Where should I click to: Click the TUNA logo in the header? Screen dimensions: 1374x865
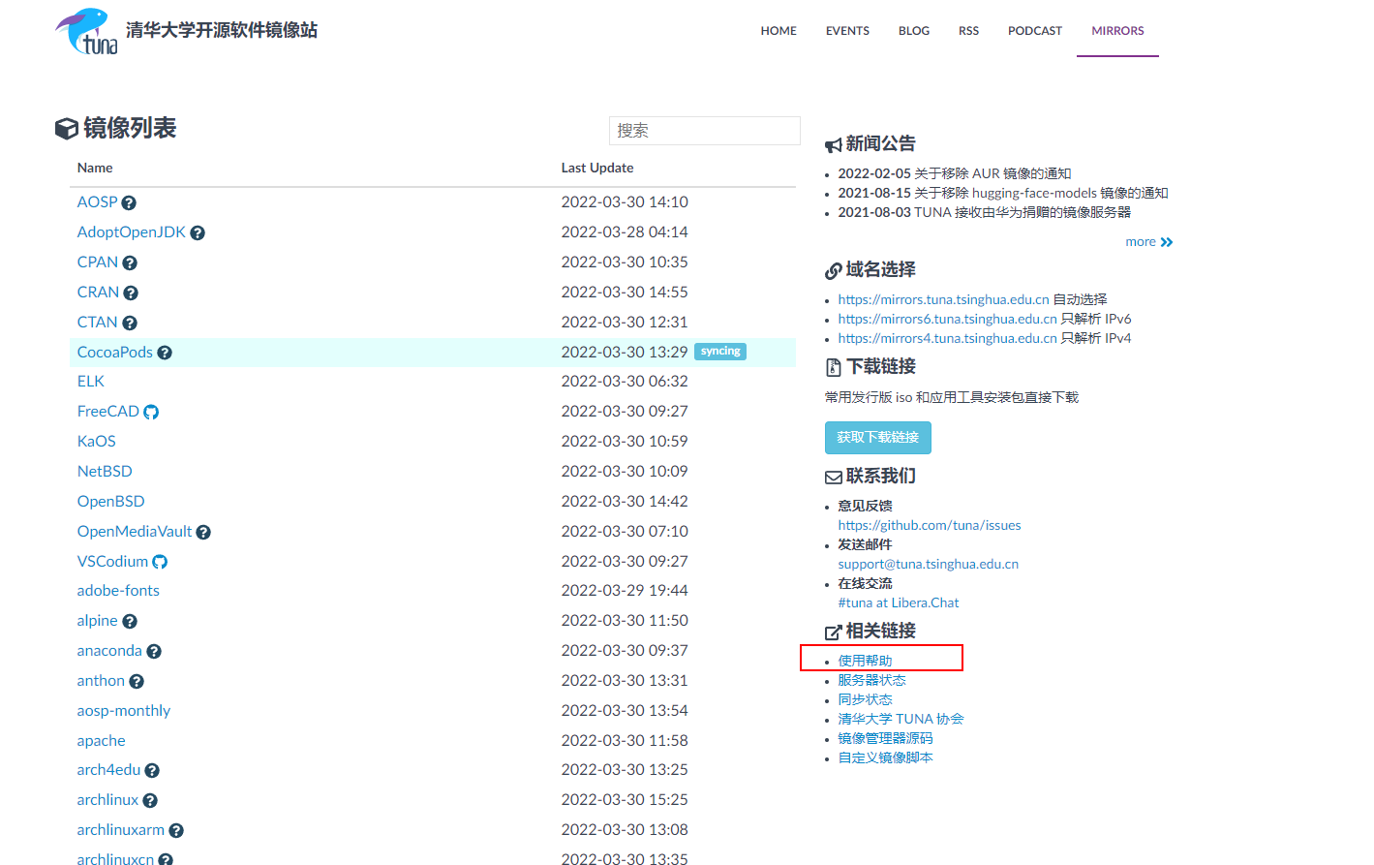click(x=86, y=31)
